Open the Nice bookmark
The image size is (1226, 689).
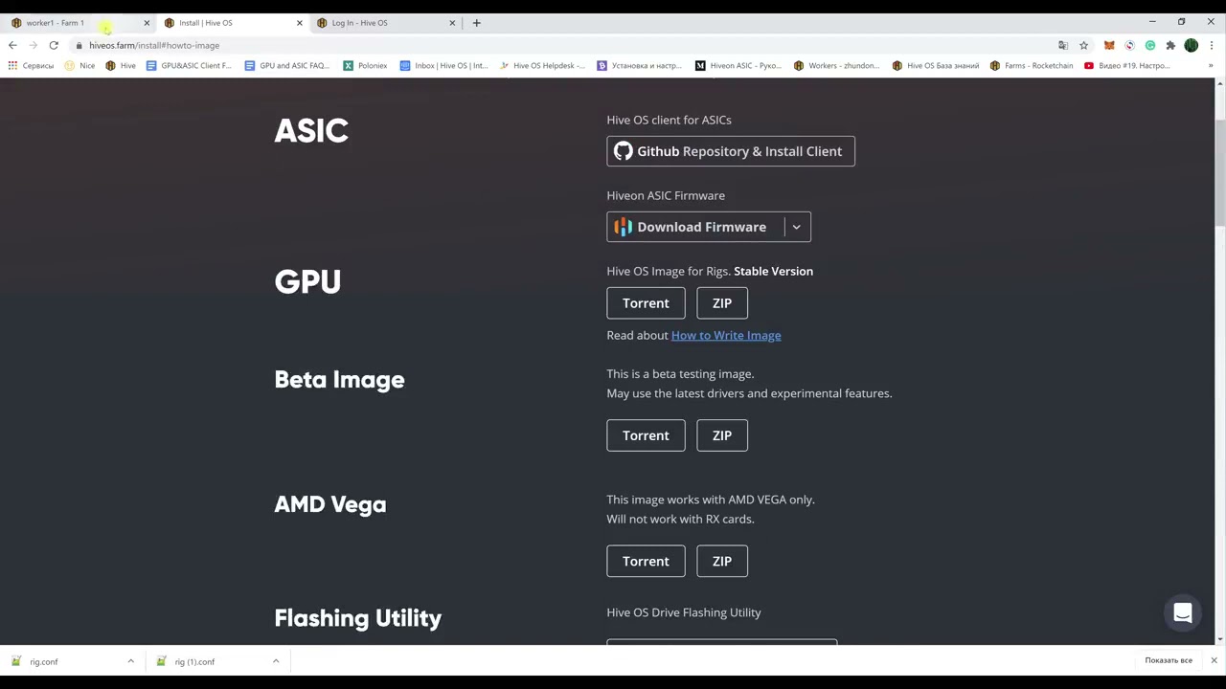pos(79,65)
